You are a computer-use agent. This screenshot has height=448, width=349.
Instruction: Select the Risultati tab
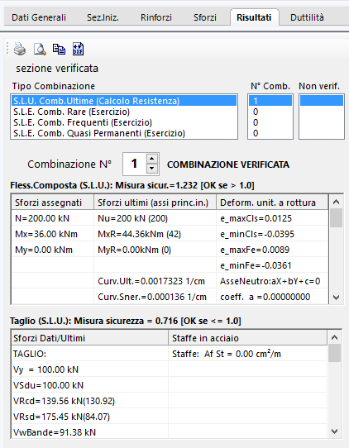pos(254,17)
